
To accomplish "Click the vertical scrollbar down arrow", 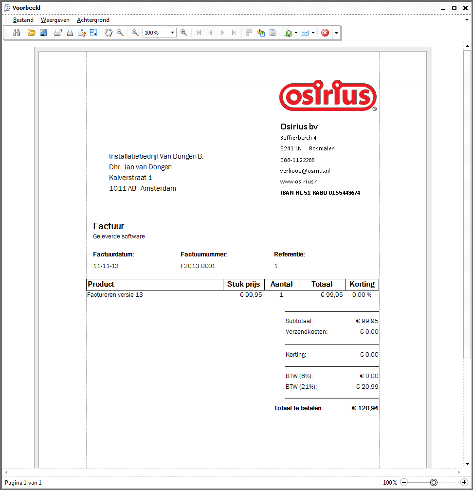I will pyautogui.click(x=467, y=464).
